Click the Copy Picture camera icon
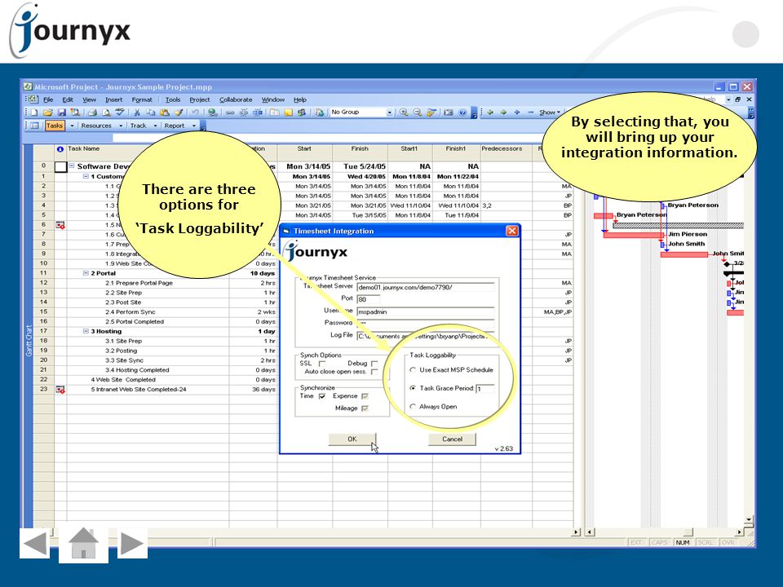The height and width of the screenshot is (587, 783). tap(449, 113)
